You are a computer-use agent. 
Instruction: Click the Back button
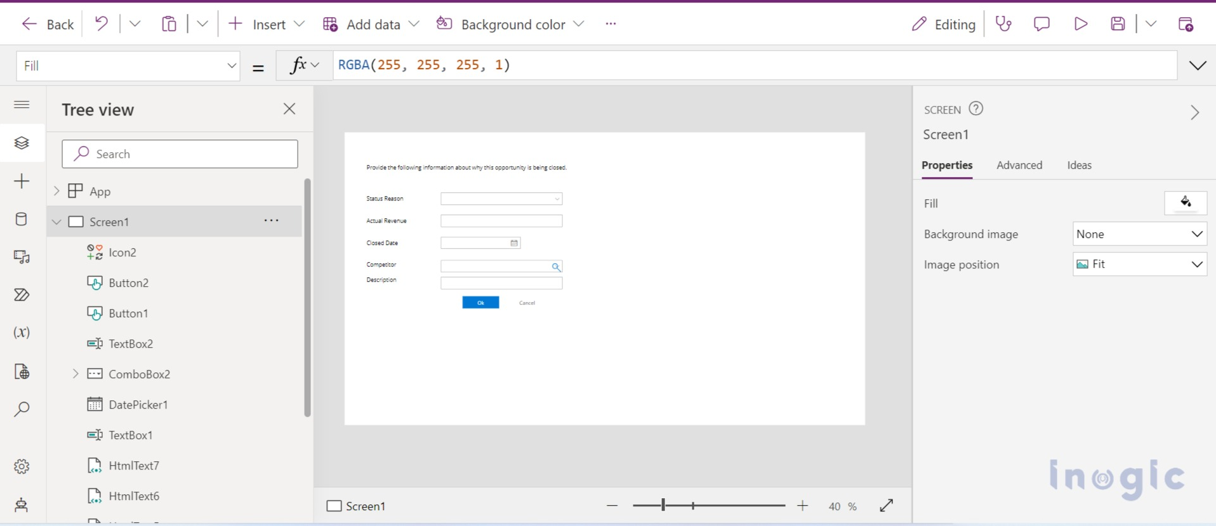pyautogui.click(x=48, y=24)
